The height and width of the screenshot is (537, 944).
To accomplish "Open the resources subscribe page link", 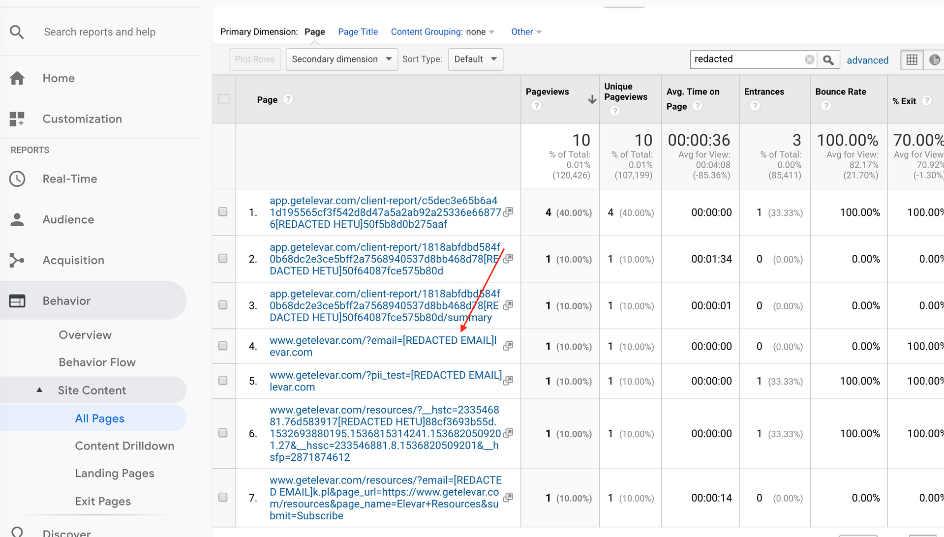I will coord(385,498).
